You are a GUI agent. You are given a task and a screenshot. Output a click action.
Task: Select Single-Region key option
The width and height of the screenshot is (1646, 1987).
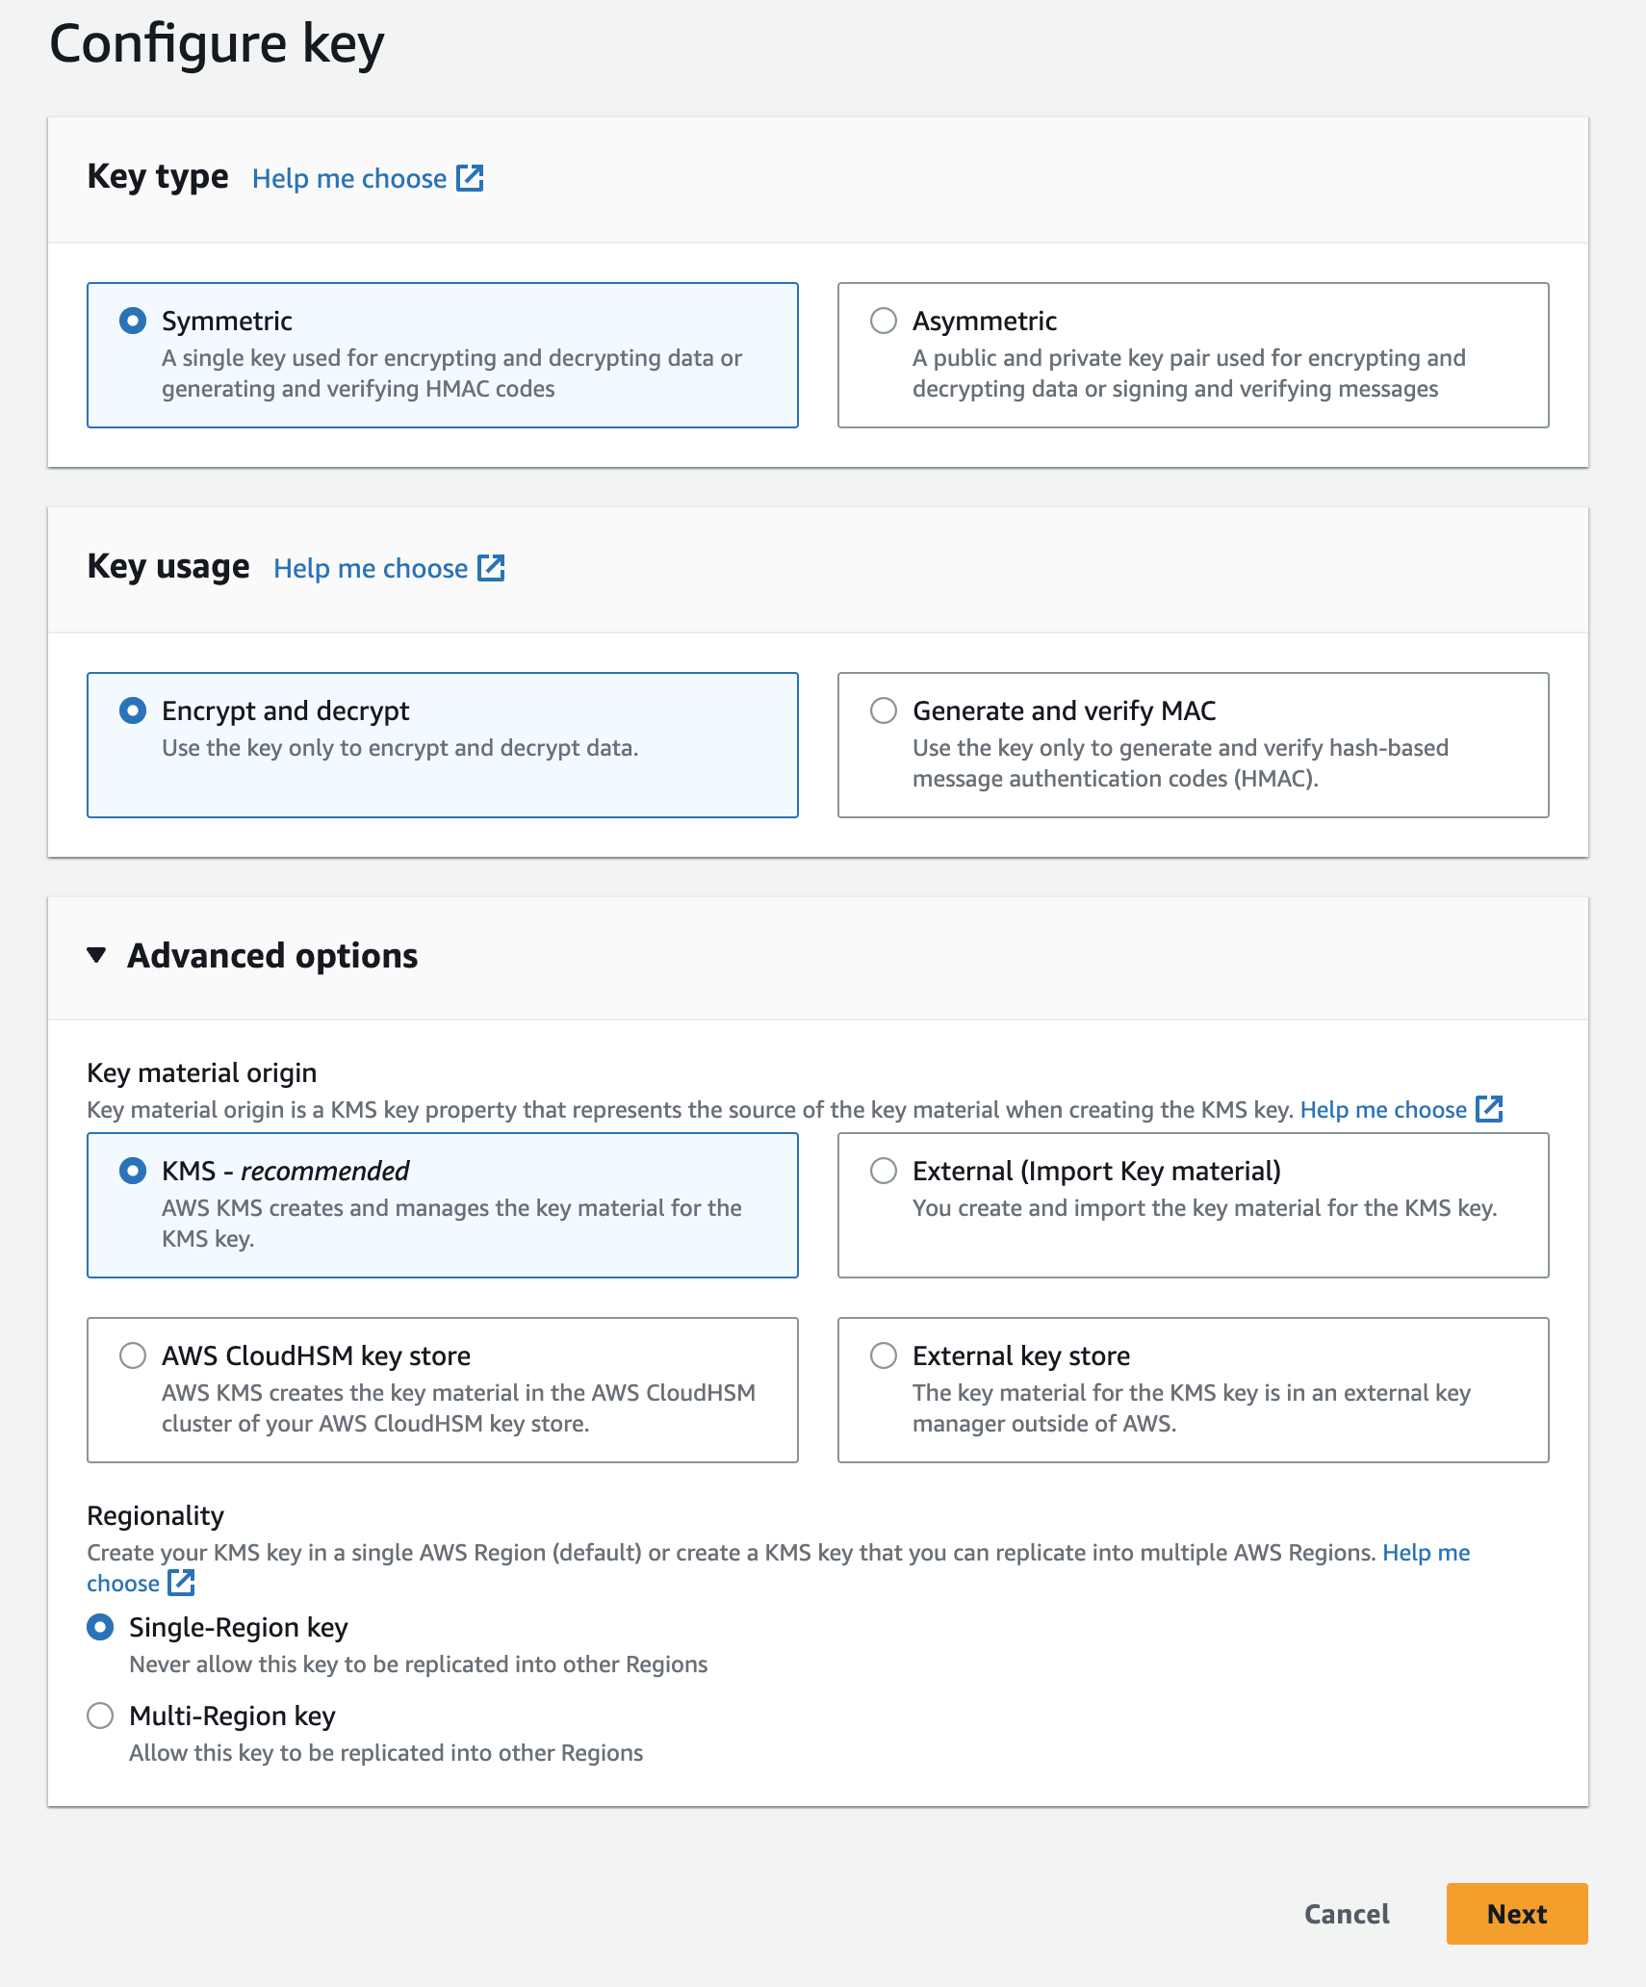pos(100,1627)
